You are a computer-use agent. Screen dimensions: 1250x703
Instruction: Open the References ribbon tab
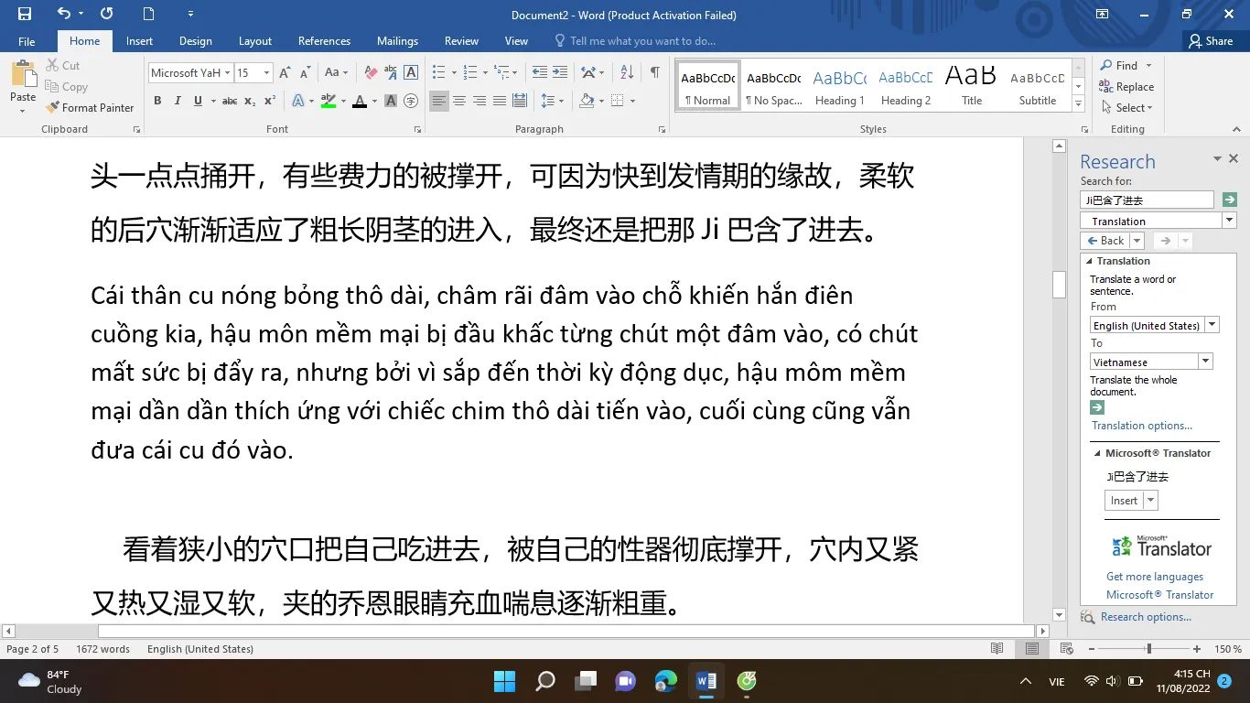click(x=324, y=41)
